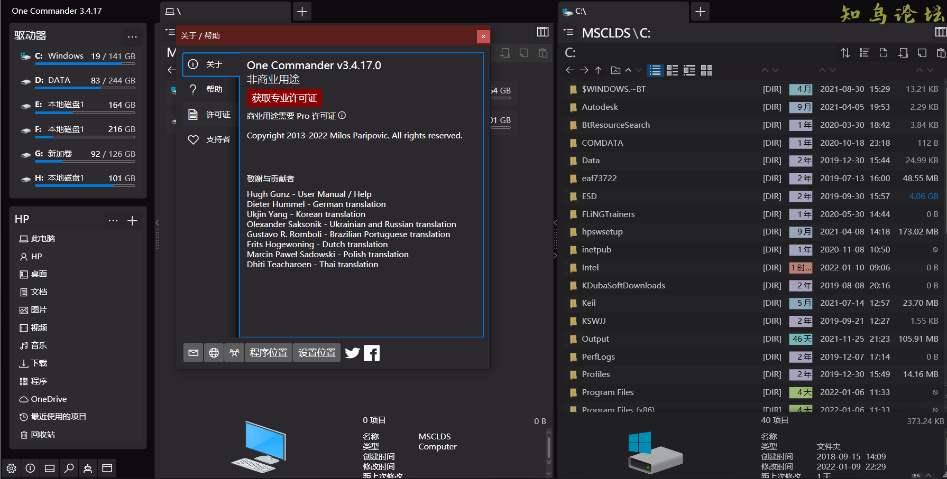Open the robot automation icon in bottom toolbar
The image size is (947, 479).
coord(88,468)
